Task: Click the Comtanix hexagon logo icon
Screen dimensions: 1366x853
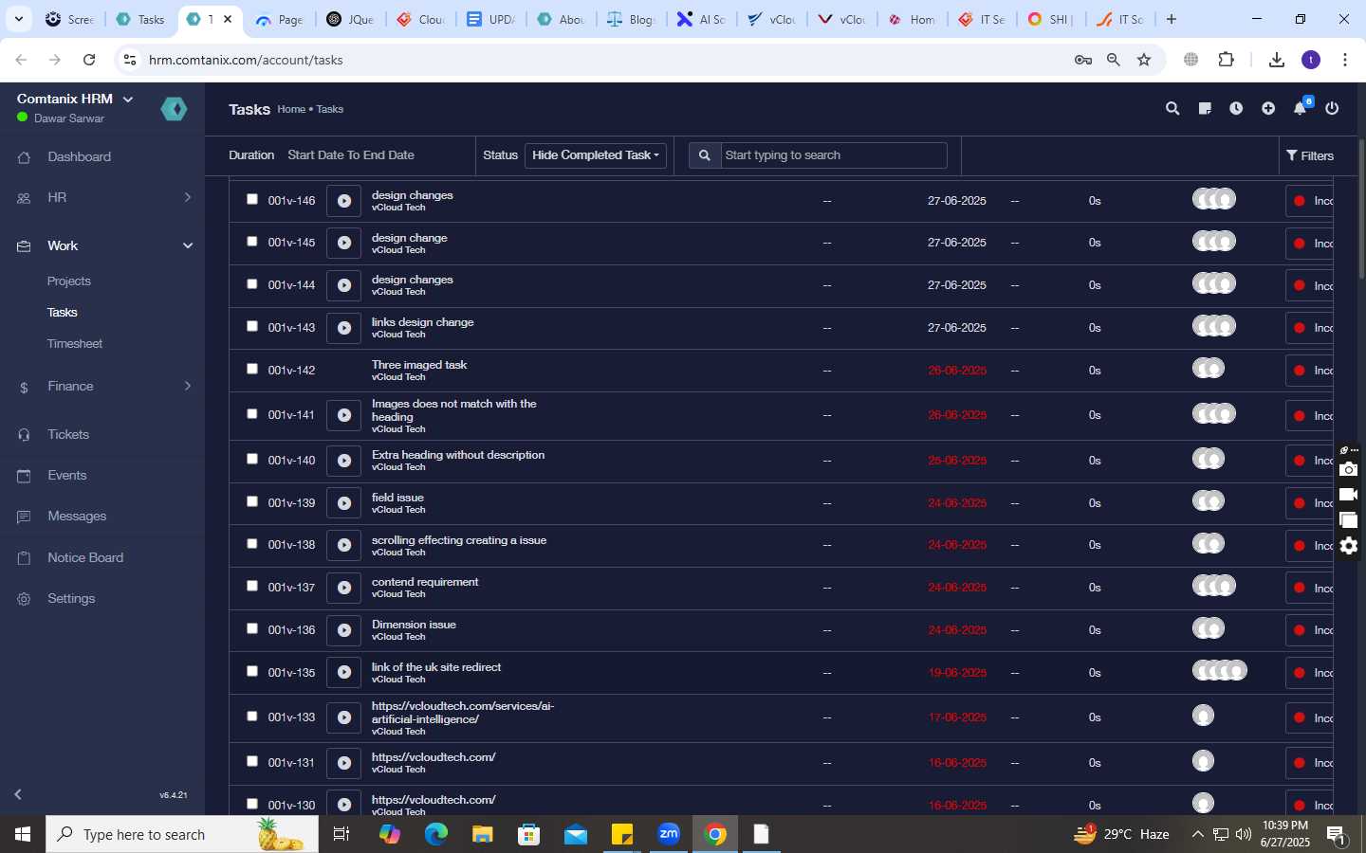Action: (174, 109)
